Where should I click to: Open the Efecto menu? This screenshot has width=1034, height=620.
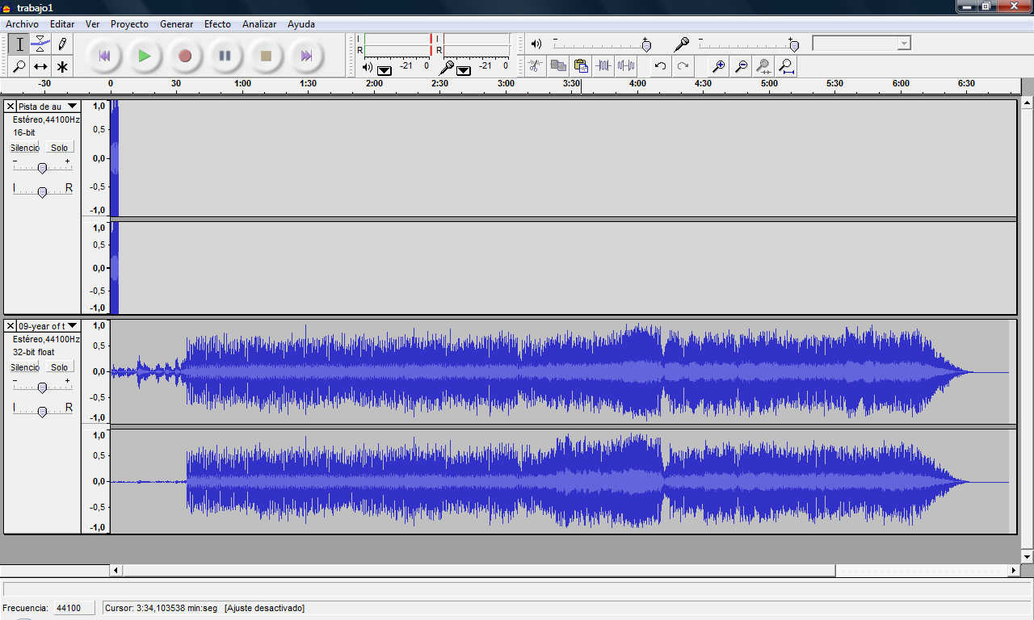[217, 24]
